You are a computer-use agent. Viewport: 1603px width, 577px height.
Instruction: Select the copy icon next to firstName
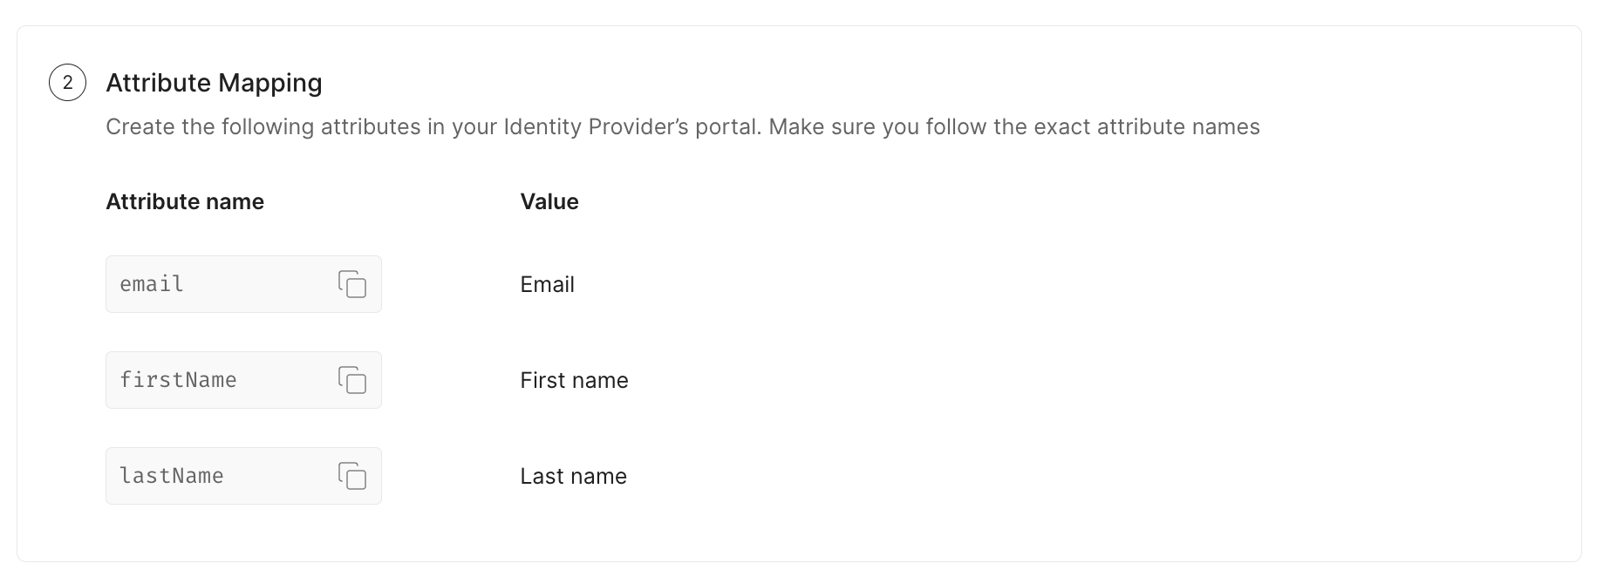coord(352,380)
